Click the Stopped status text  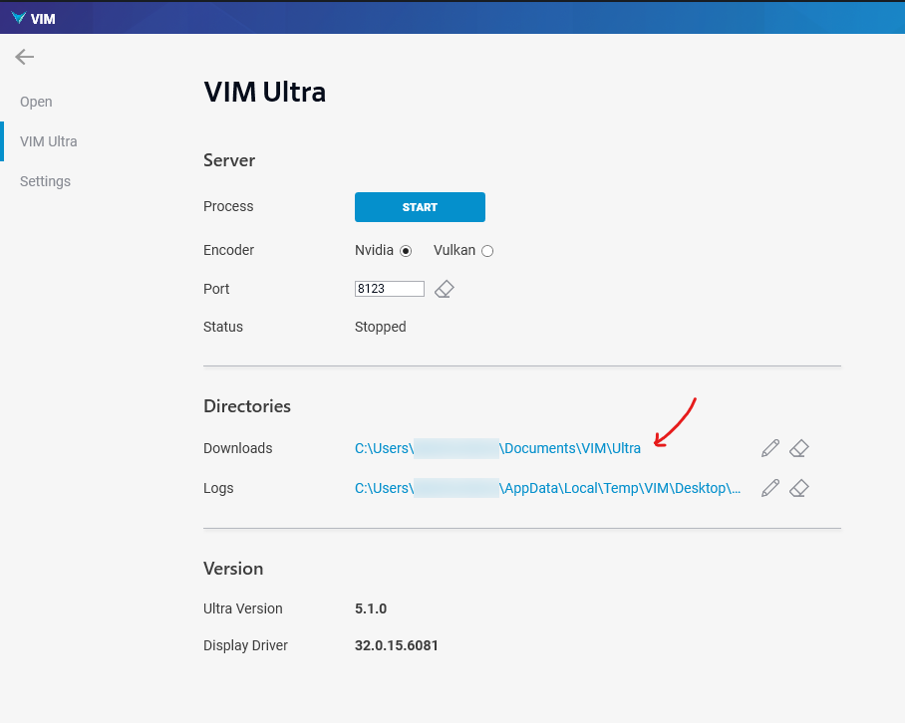[x=381, y=327]
